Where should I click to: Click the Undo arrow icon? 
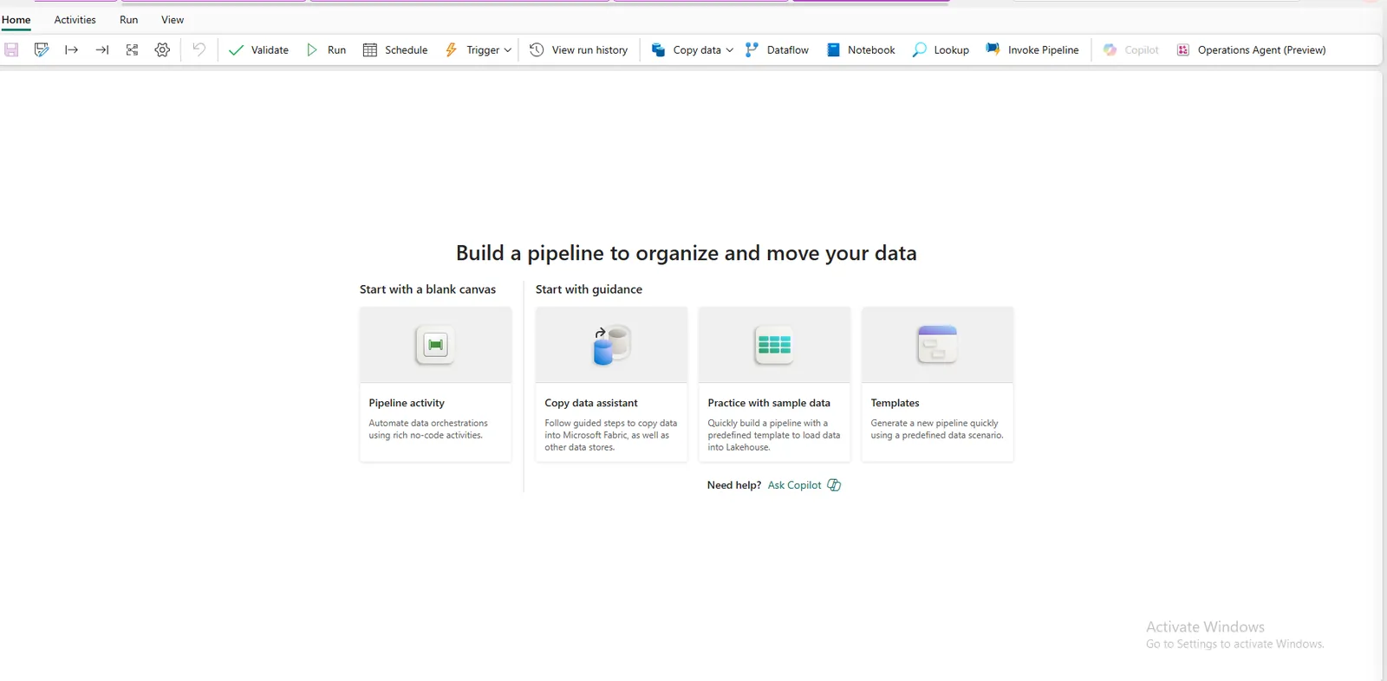[199, 49]
